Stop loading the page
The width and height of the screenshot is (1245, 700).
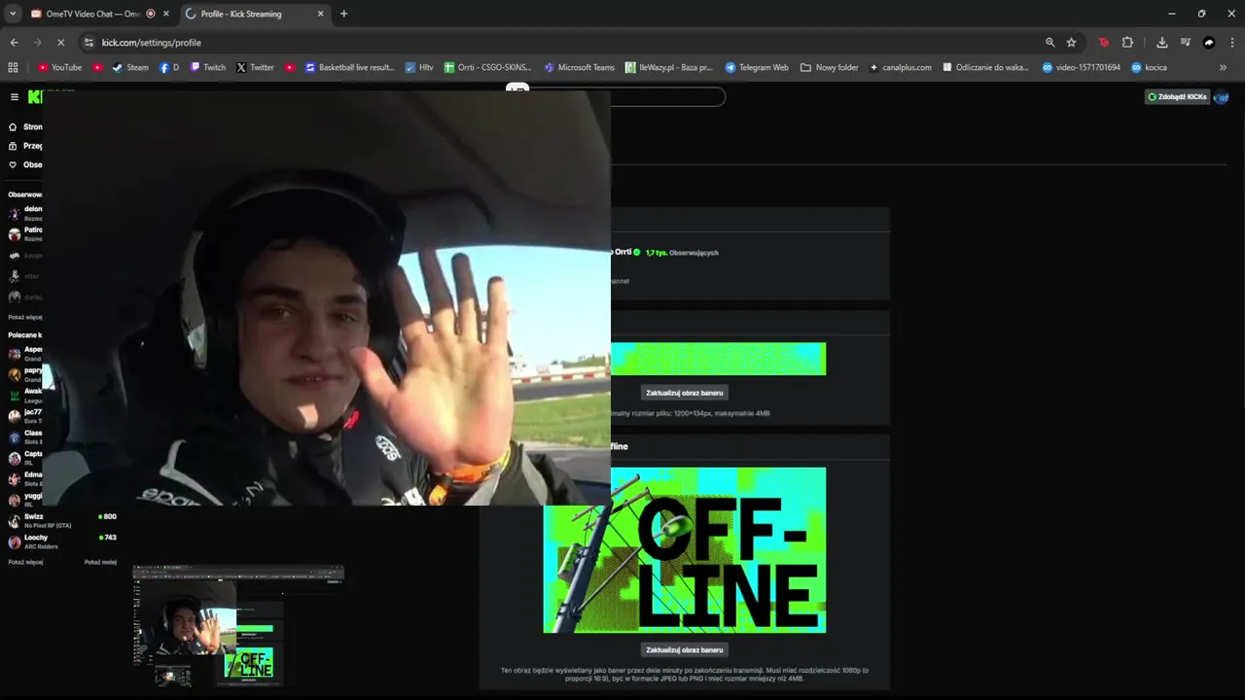pos(60,43)
